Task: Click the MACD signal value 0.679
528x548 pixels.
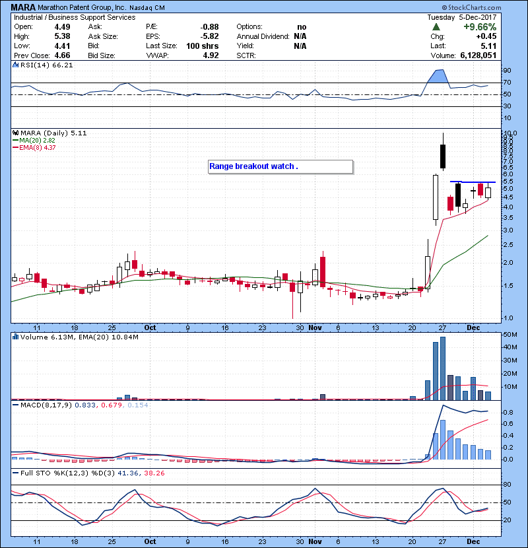Action: point(111,405)
